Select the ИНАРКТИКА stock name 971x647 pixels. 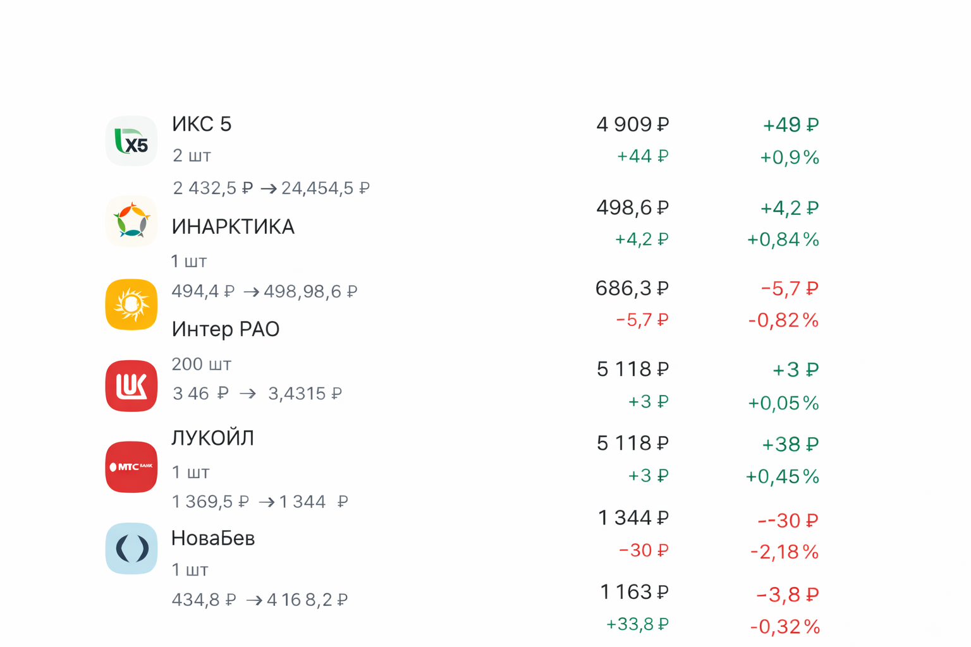pyautogui.click(x=233, y=227)
